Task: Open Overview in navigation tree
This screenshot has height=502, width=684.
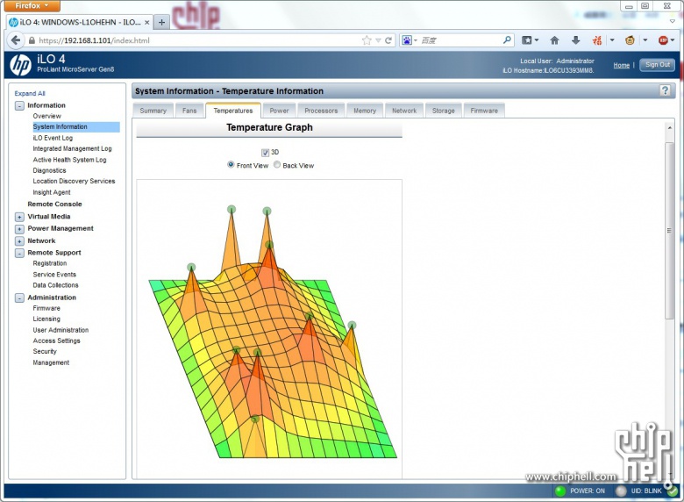Action: pyautogui.click(x=47, y=116)
